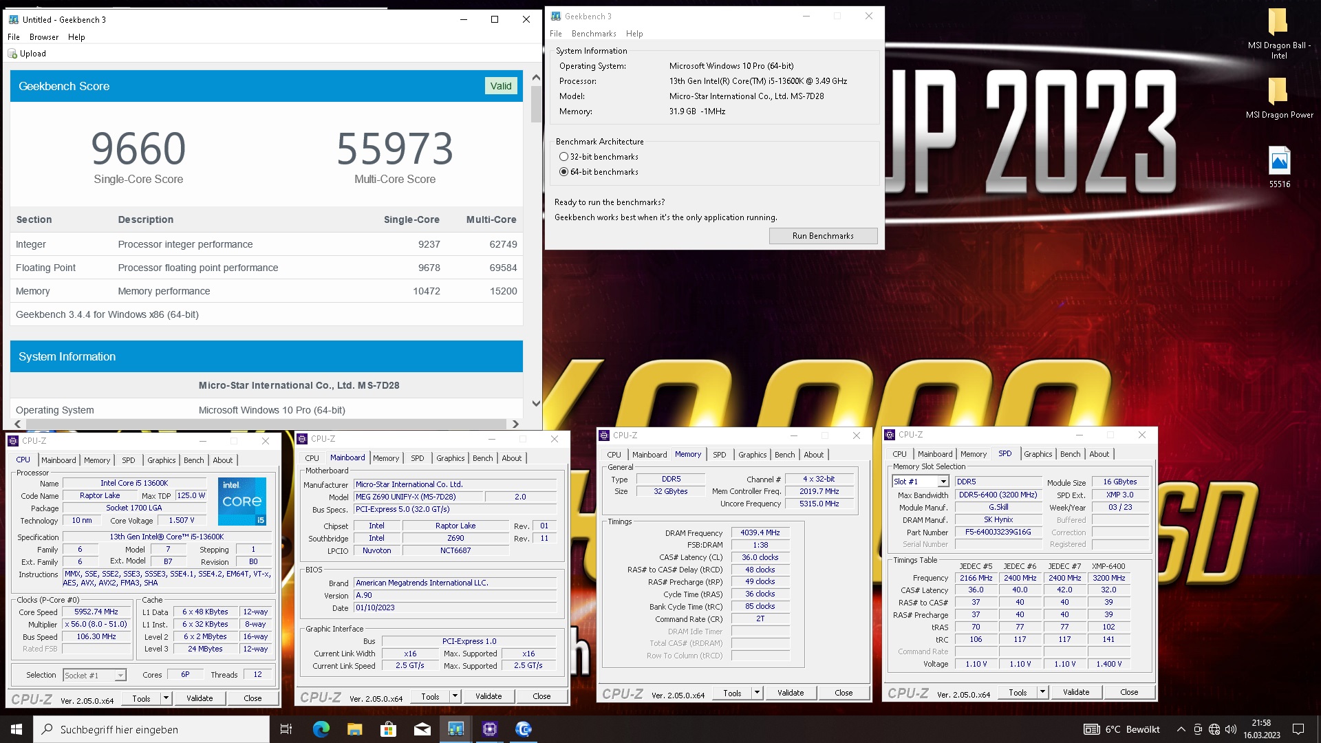
Task: Click scroll right arrow in Geekbench results
Action: pos(515,424)
